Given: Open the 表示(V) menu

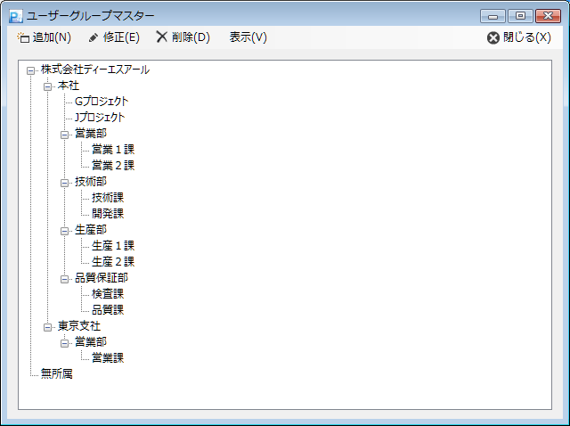Looking at the screenshot, I should (x=248, y=37).
